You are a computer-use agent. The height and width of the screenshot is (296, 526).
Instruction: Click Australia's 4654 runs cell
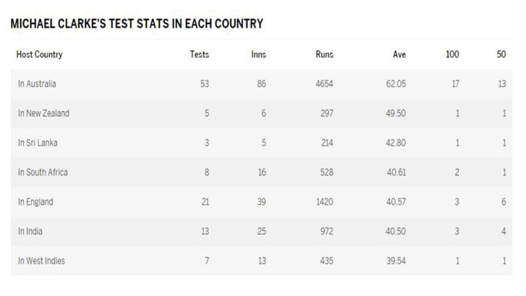[324, 84]
